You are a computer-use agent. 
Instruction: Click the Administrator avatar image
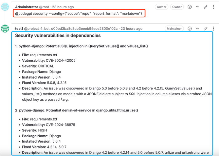click(x=5, y=7)
